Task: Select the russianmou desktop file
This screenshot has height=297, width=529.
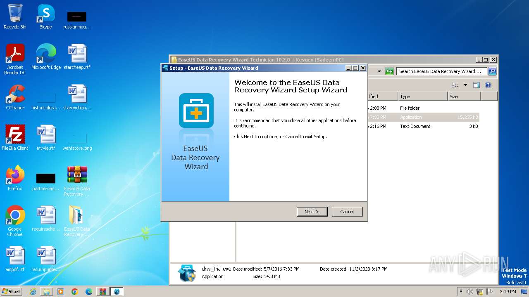Action: click(x=77, y=19)
